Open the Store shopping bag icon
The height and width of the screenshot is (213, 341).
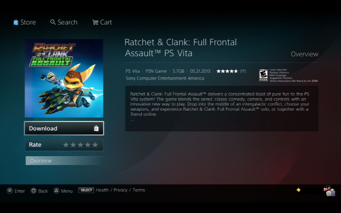pos(16,22)
